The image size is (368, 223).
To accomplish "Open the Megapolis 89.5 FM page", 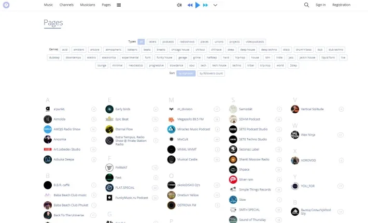I will coord(190,119).
